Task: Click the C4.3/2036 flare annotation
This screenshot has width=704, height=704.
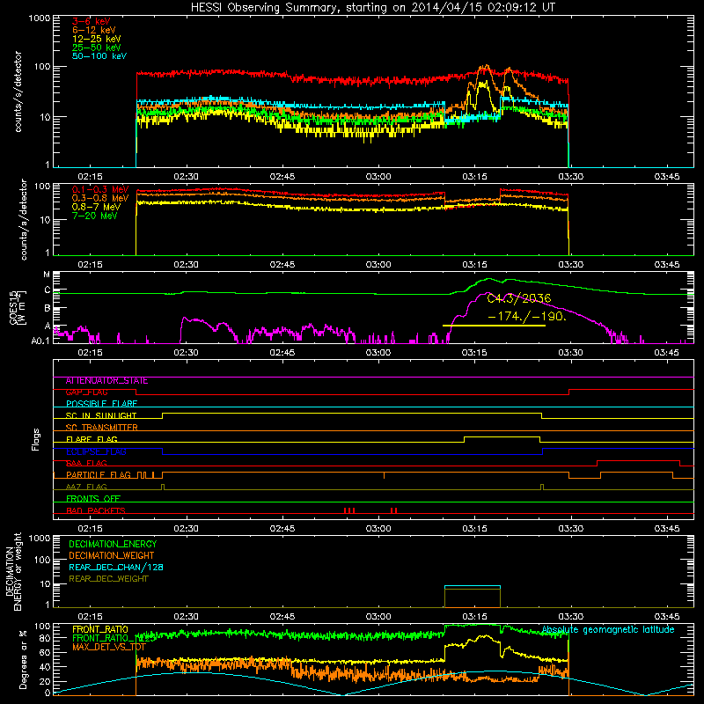Action: pos(518,298)
